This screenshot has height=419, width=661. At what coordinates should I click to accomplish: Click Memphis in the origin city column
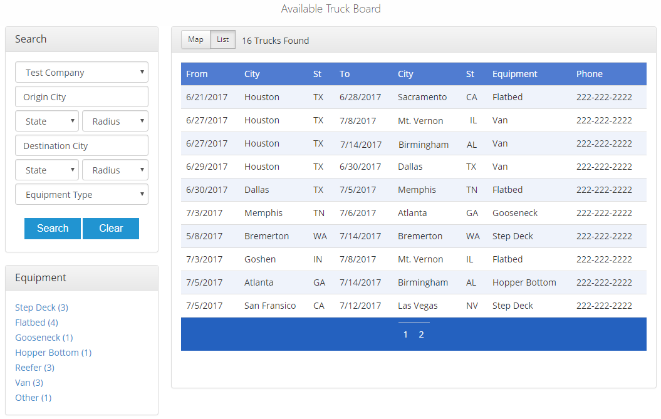263,214
